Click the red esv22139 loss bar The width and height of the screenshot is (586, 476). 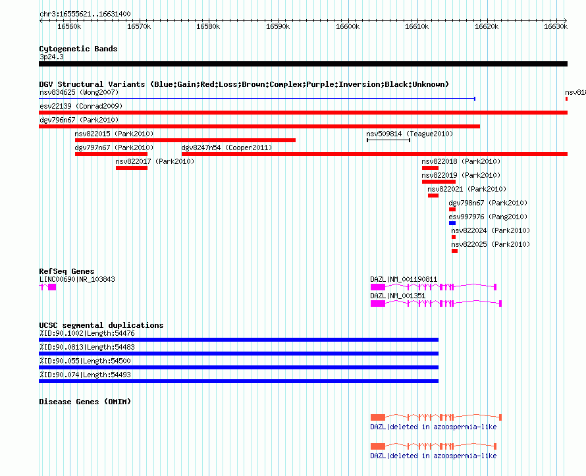pos(303,113)
